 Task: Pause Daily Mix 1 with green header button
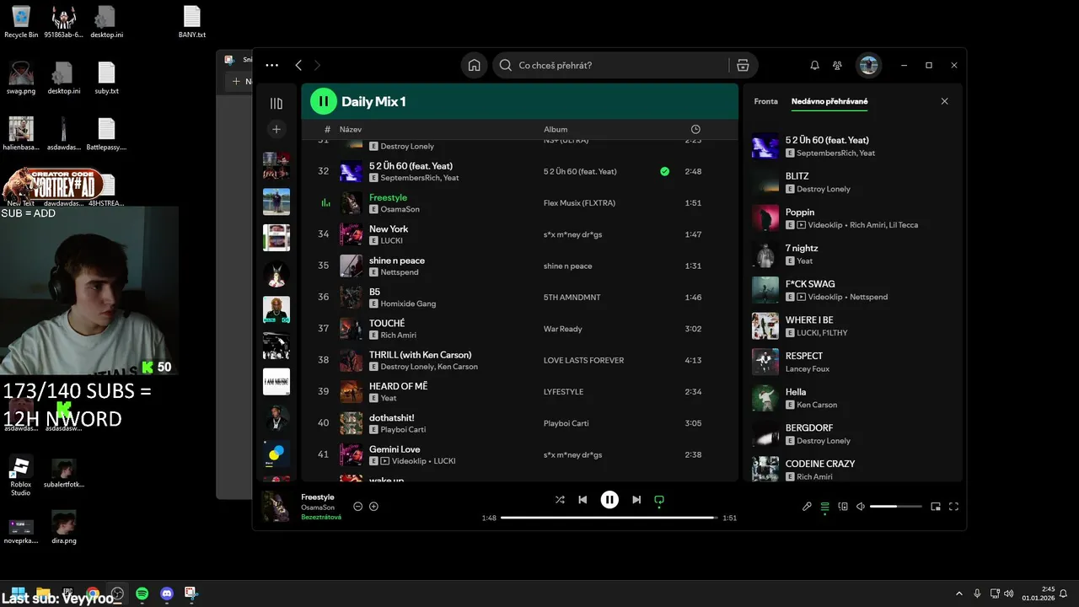[324, 101]
